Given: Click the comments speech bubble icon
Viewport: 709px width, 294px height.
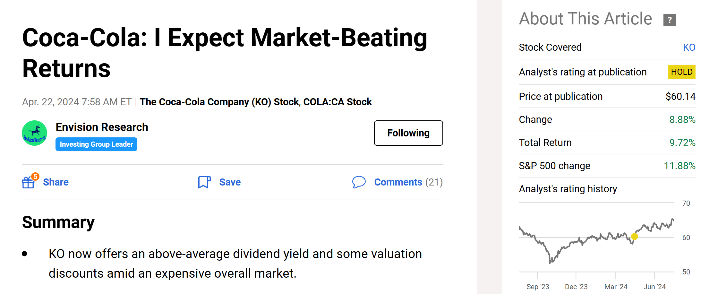Looking at the screenshot, I should click(359, 182).
